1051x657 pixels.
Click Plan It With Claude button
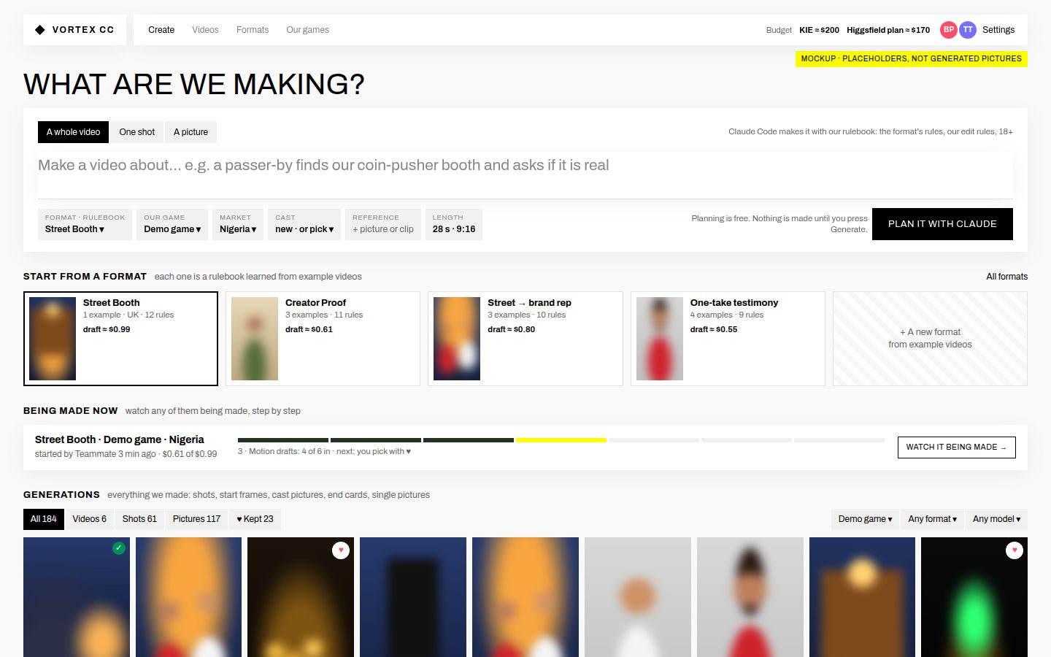(x=942, y=224)
